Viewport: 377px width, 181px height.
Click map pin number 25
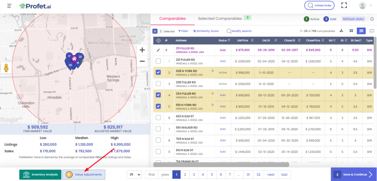coord(70,65)
